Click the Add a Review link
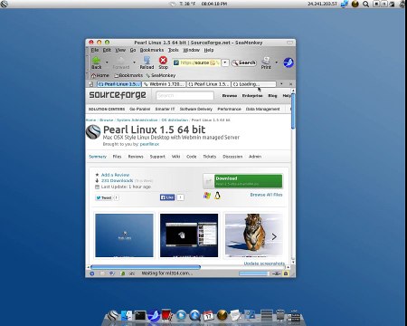The width and height of the screenshot is (407, 326). click(115, 175)
